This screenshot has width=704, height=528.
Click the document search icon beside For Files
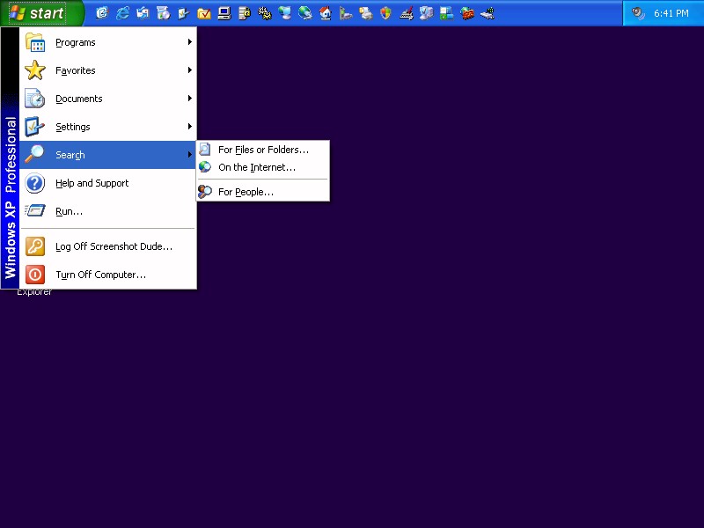[205, 149]
